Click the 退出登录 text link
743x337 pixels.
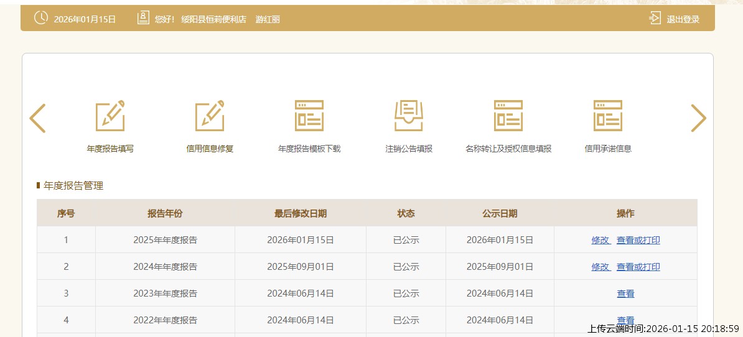pos(683,19)
